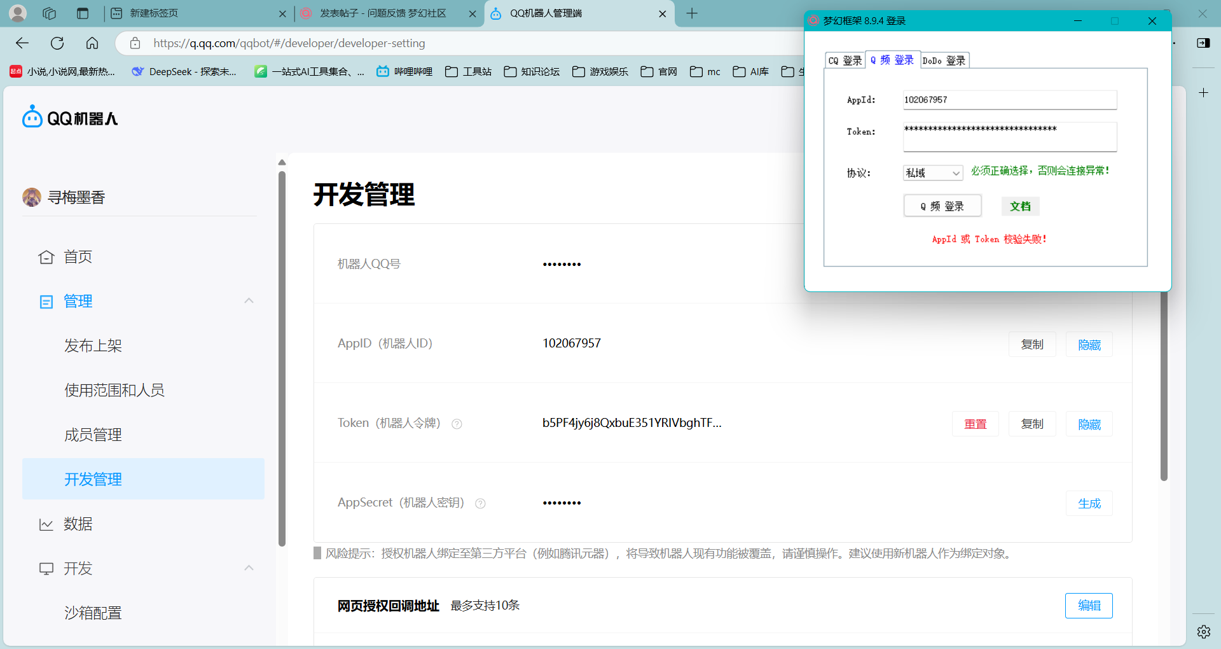1221x649 pixels.
Task: Go back using the back arrow
Action: pyautogui.click(x=22, y=43)
